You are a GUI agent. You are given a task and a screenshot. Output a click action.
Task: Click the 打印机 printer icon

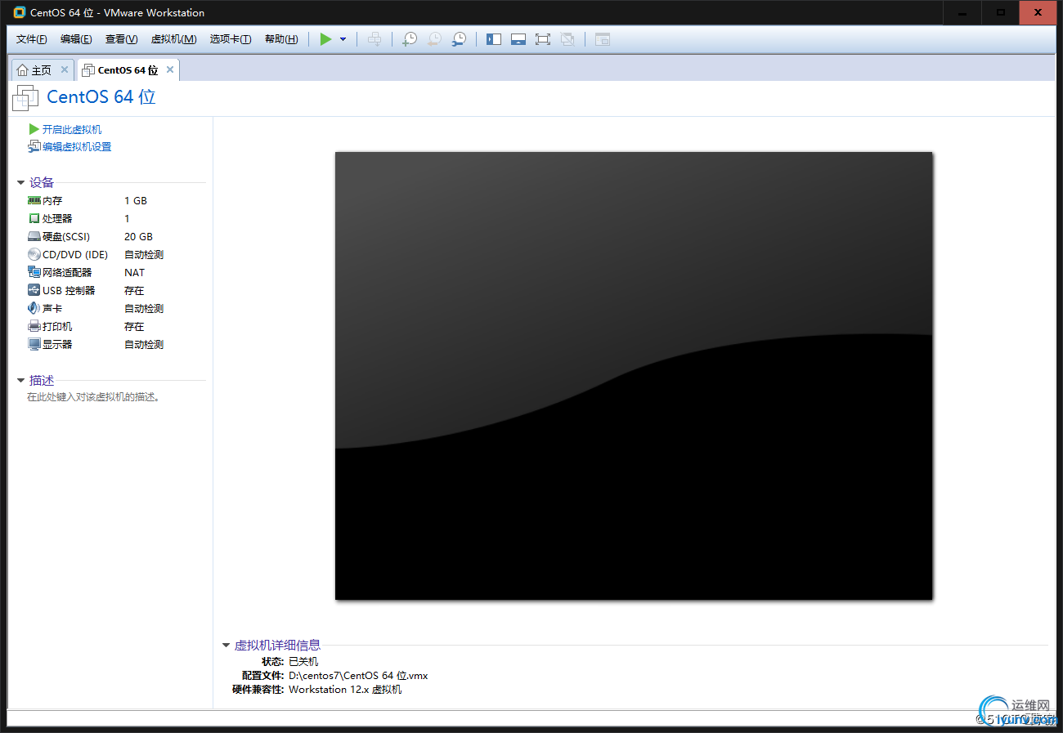34,326
